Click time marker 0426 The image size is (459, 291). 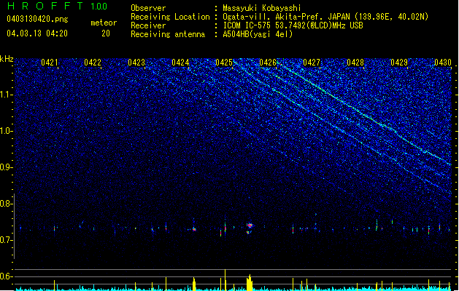[268, 63]
